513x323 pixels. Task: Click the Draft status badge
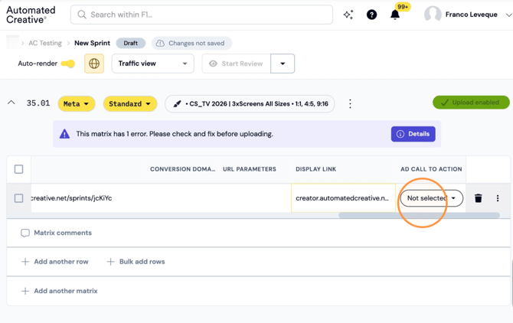(x=130, y=43)
